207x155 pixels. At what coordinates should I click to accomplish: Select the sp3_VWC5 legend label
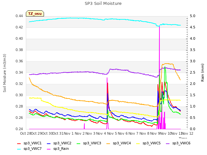click(x=152, y=143)
